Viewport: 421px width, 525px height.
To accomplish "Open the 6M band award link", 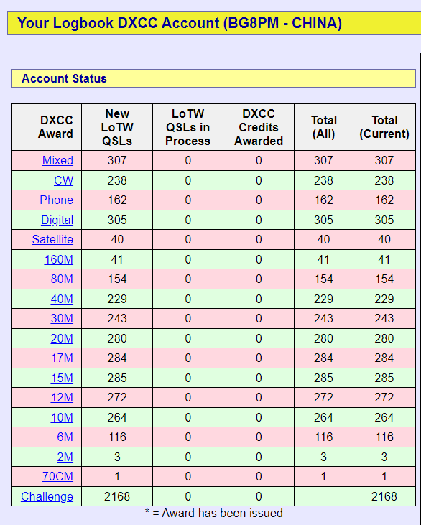I will [65, 437].
